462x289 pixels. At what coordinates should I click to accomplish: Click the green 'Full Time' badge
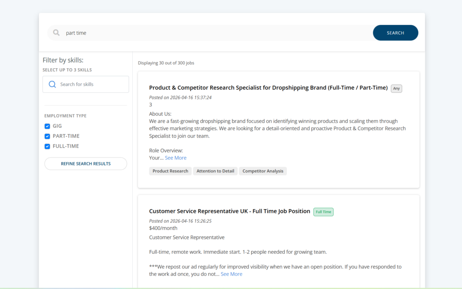323,212
